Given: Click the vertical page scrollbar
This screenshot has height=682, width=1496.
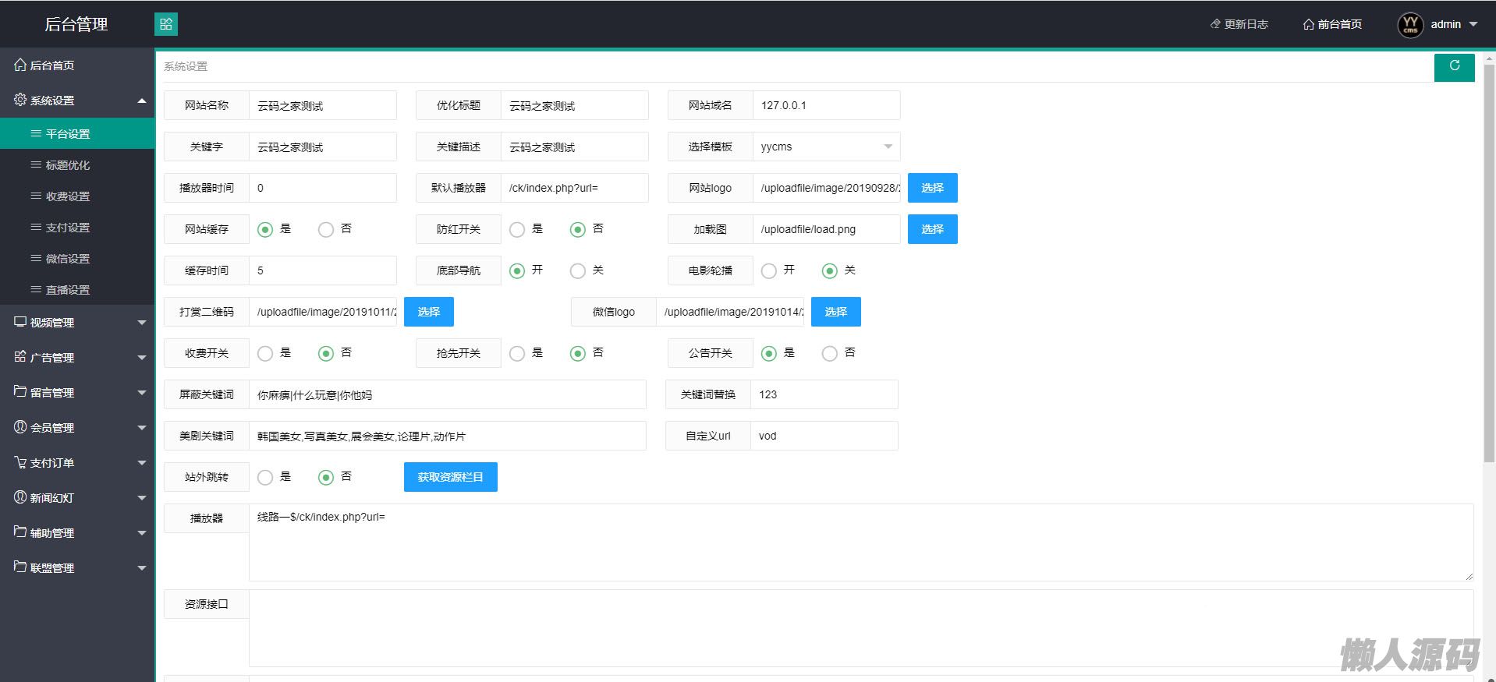Looking at the screenshot, I should 1488,265.
